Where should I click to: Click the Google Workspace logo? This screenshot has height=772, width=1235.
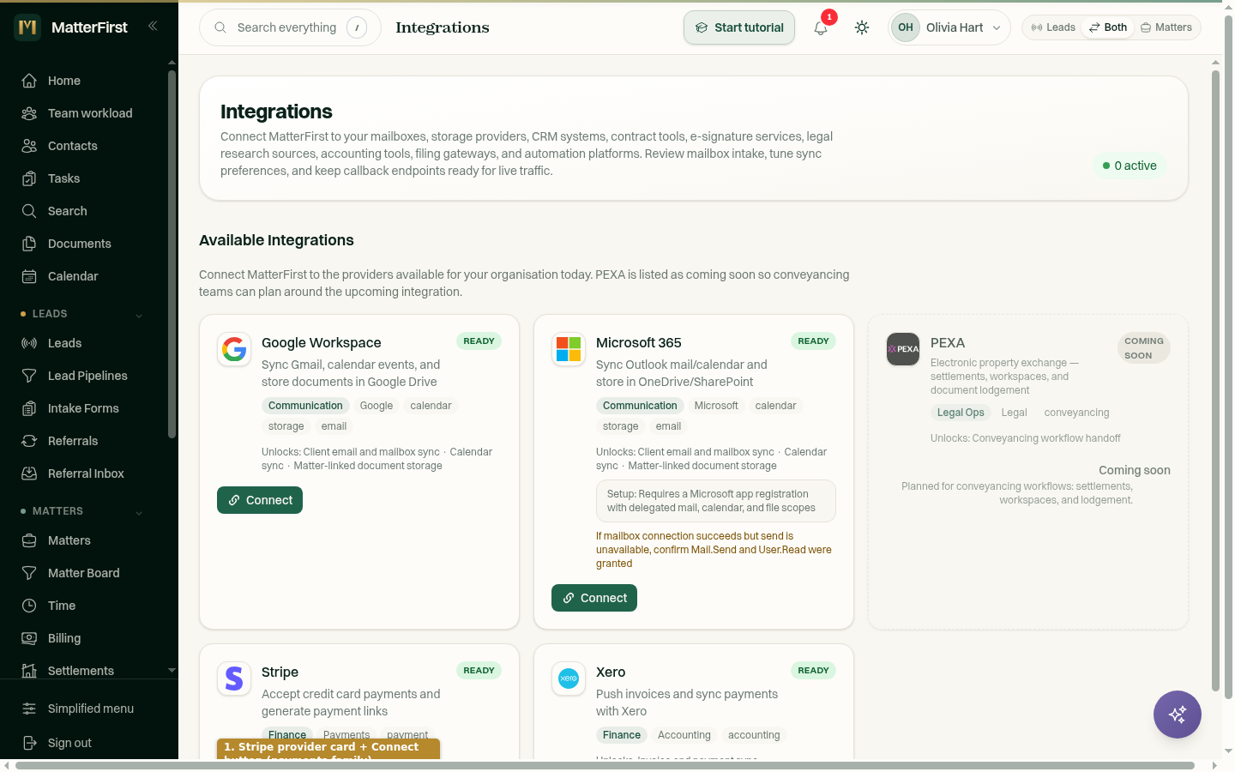[x=234, y=349]
